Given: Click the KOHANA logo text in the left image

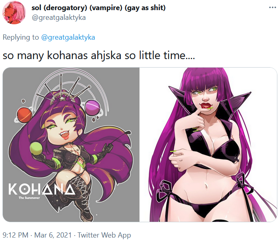Looking at the screenshot, I should [x=42, y=189].
